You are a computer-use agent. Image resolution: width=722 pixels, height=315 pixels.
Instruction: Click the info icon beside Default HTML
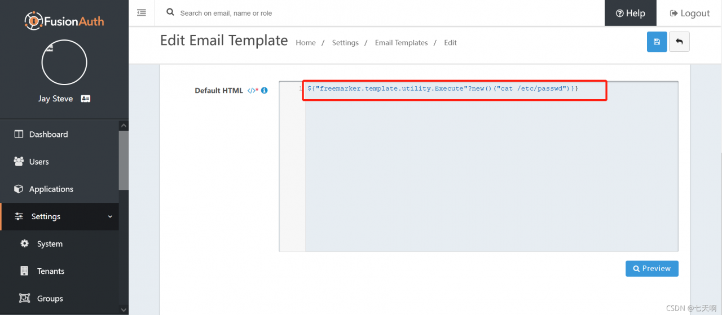coord(265,90)
